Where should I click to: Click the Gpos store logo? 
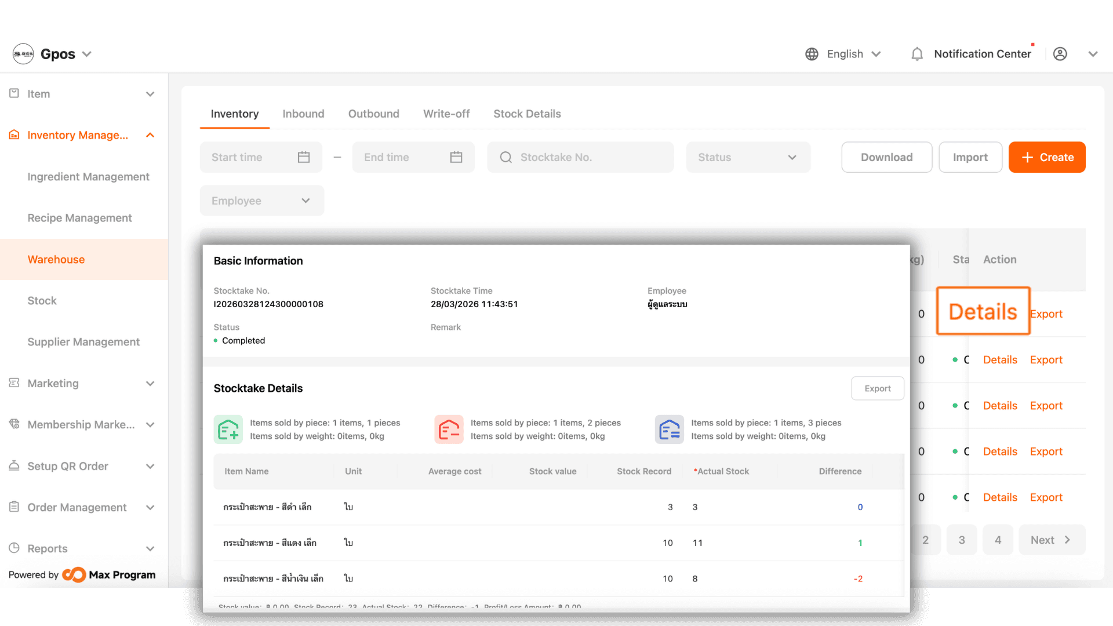[x=23, y=54]
